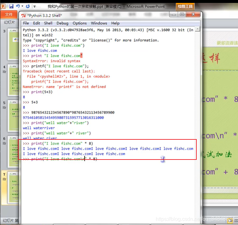The image size is (238, 225).
Task: Select the 绘图工具 contextual ribbon tab
Action: point(185,6)
